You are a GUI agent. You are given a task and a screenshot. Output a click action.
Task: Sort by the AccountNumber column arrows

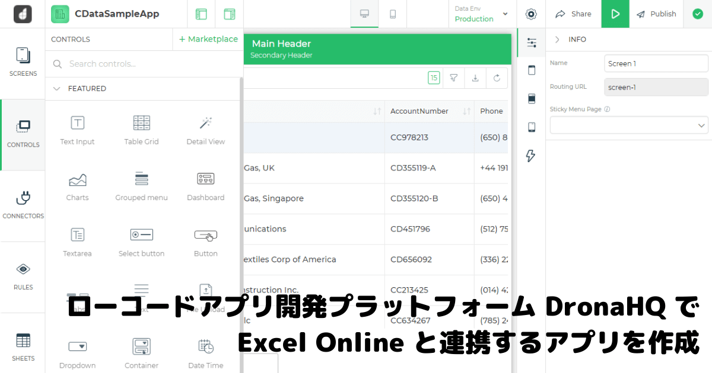[x=466, y=111]
